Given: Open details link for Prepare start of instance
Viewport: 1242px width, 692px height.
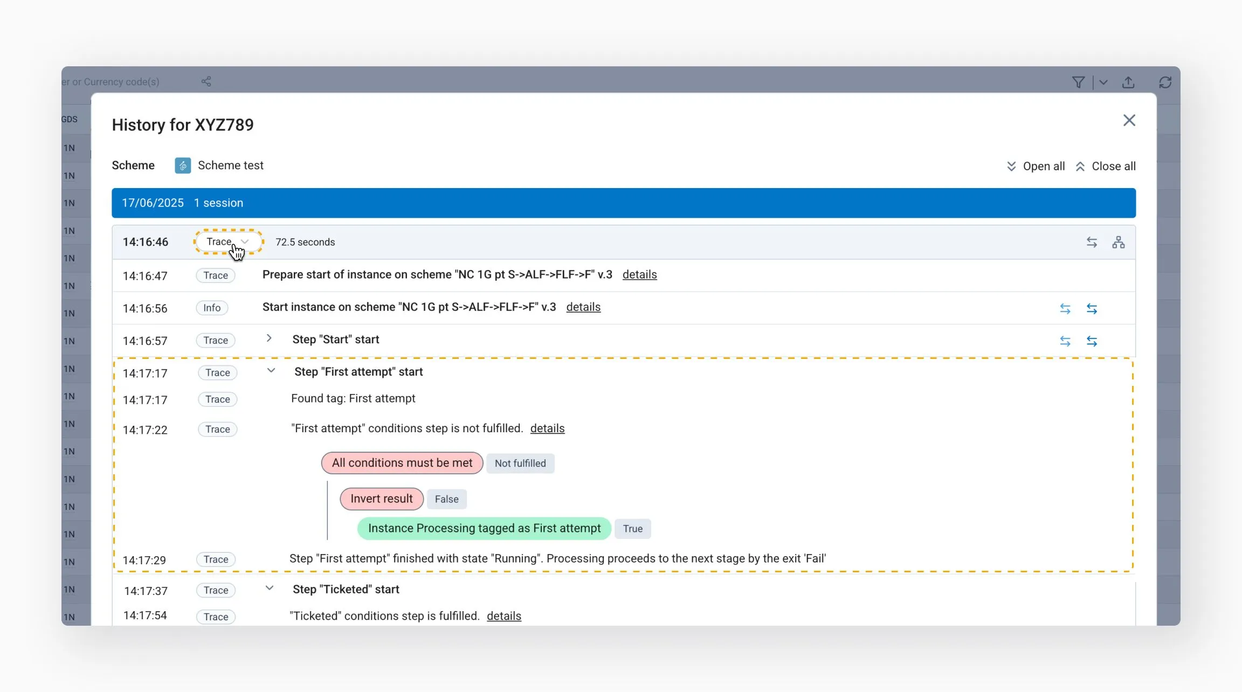Looking at the screenshot, I should point(639,275).
